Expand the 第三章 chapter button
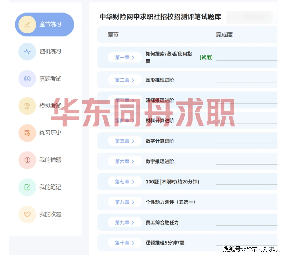 tap(125, 100)
